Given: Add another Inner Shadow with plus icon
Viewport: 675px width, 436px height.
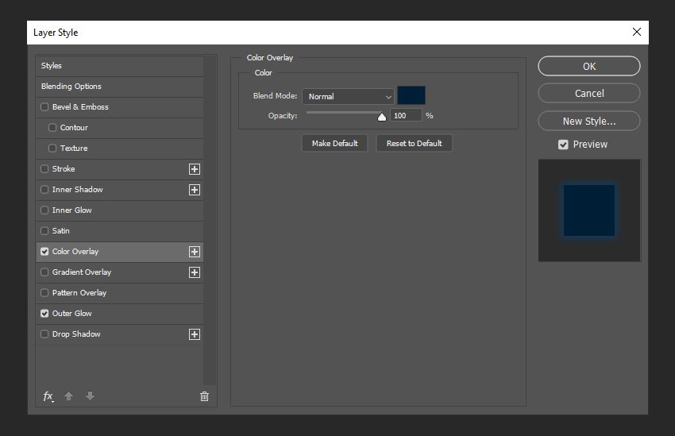Looking at the screenshot, I should 195,190.
